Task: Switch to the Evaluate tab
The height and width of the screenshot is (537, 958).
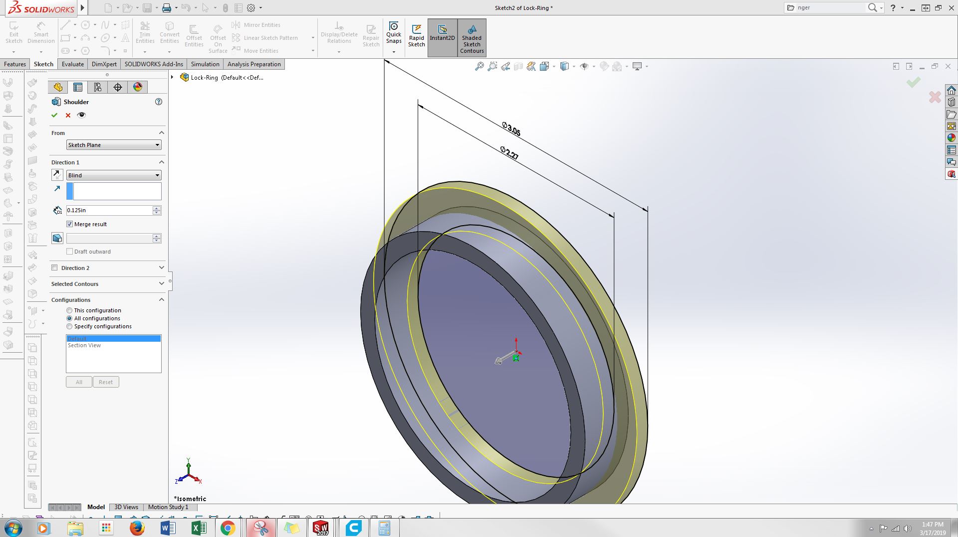Action: 73,64
